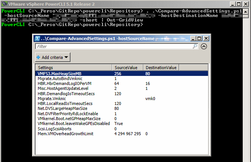This screenshot has height=162, width=251.
Task: Click the console scrollbar up arrow
Action: (x=245, y=11)
